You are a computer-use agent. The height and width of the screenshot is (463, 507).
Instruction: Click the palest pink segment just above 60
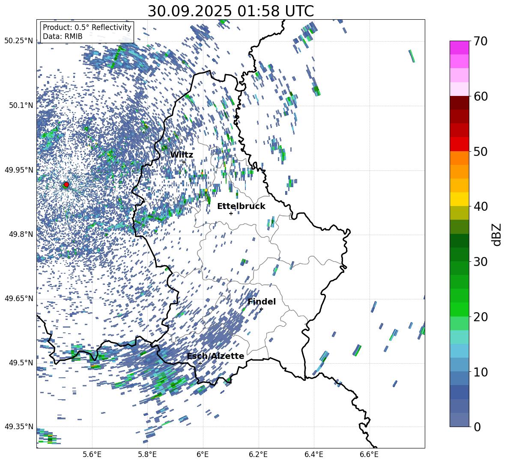[459, 89]
